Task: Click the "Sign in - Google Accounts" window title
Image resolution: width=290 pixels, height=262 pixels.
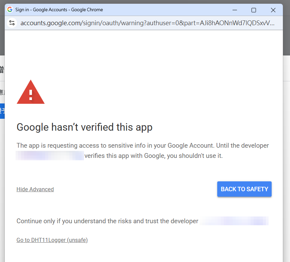Action: tap(59, 10)
